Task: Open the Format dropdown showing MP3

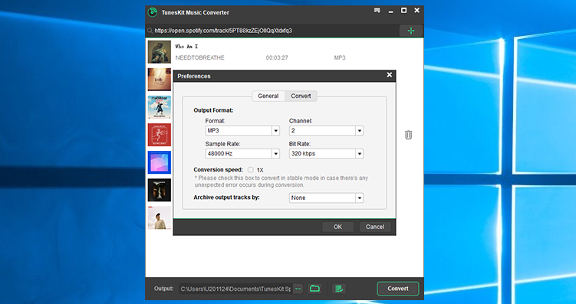Action: point(242,130)
